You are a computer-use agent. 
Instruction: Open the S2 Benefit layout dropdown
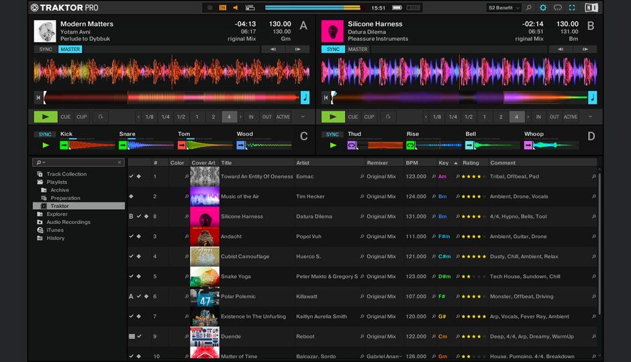[504, 8]
